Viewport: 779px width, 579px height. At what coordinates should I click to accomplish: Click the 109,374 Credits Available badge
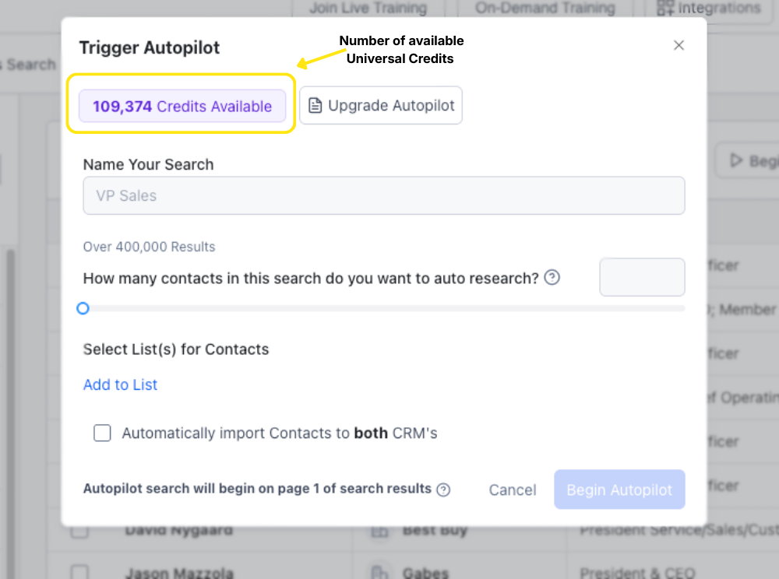coord(182,107)
